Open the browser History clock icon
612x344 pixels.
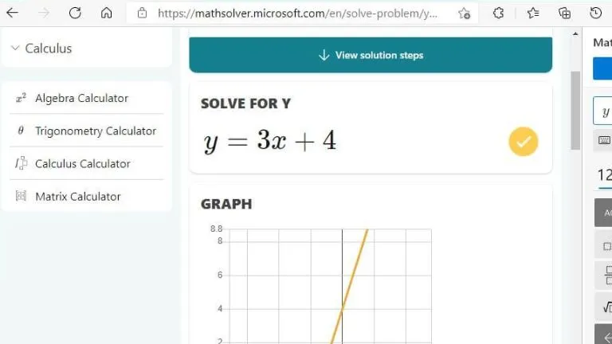tap(595, 14)
